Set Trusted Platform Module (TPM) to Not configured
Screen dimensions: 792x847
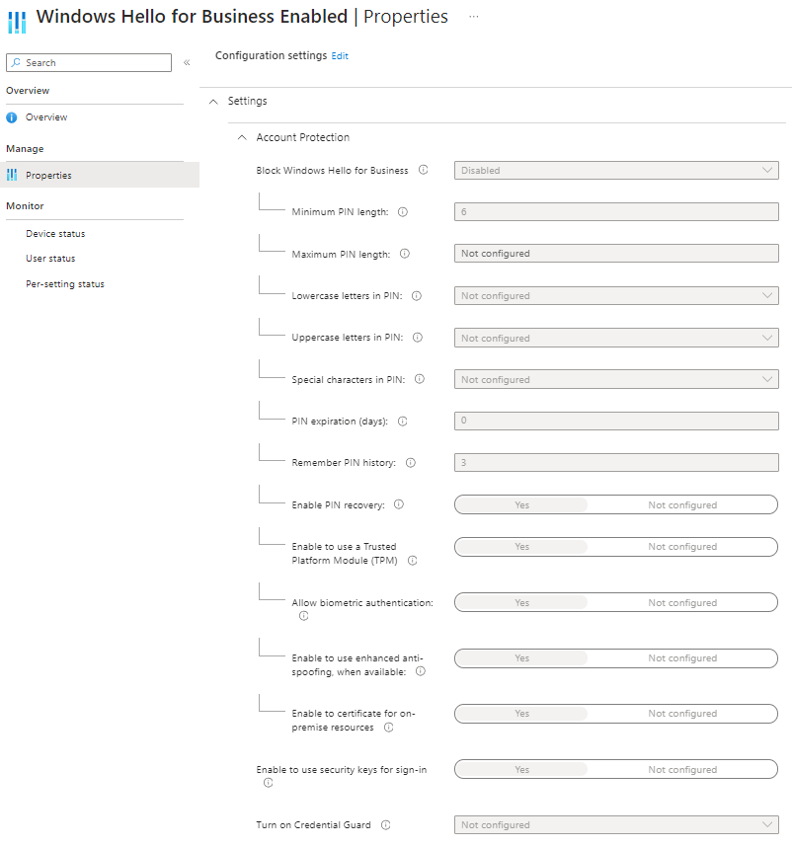682,547
